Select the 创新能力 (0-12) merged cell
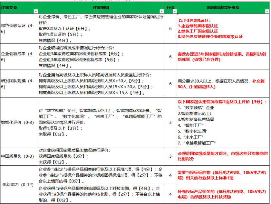 tap(19, 185)
